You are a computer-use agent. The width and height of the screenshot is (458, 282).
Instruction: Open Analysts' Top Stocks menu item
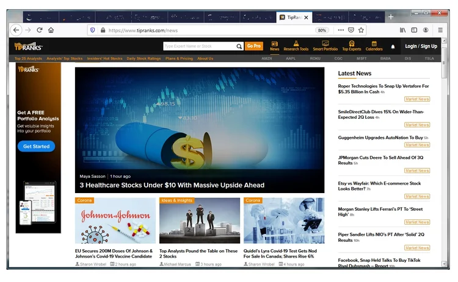65,58
